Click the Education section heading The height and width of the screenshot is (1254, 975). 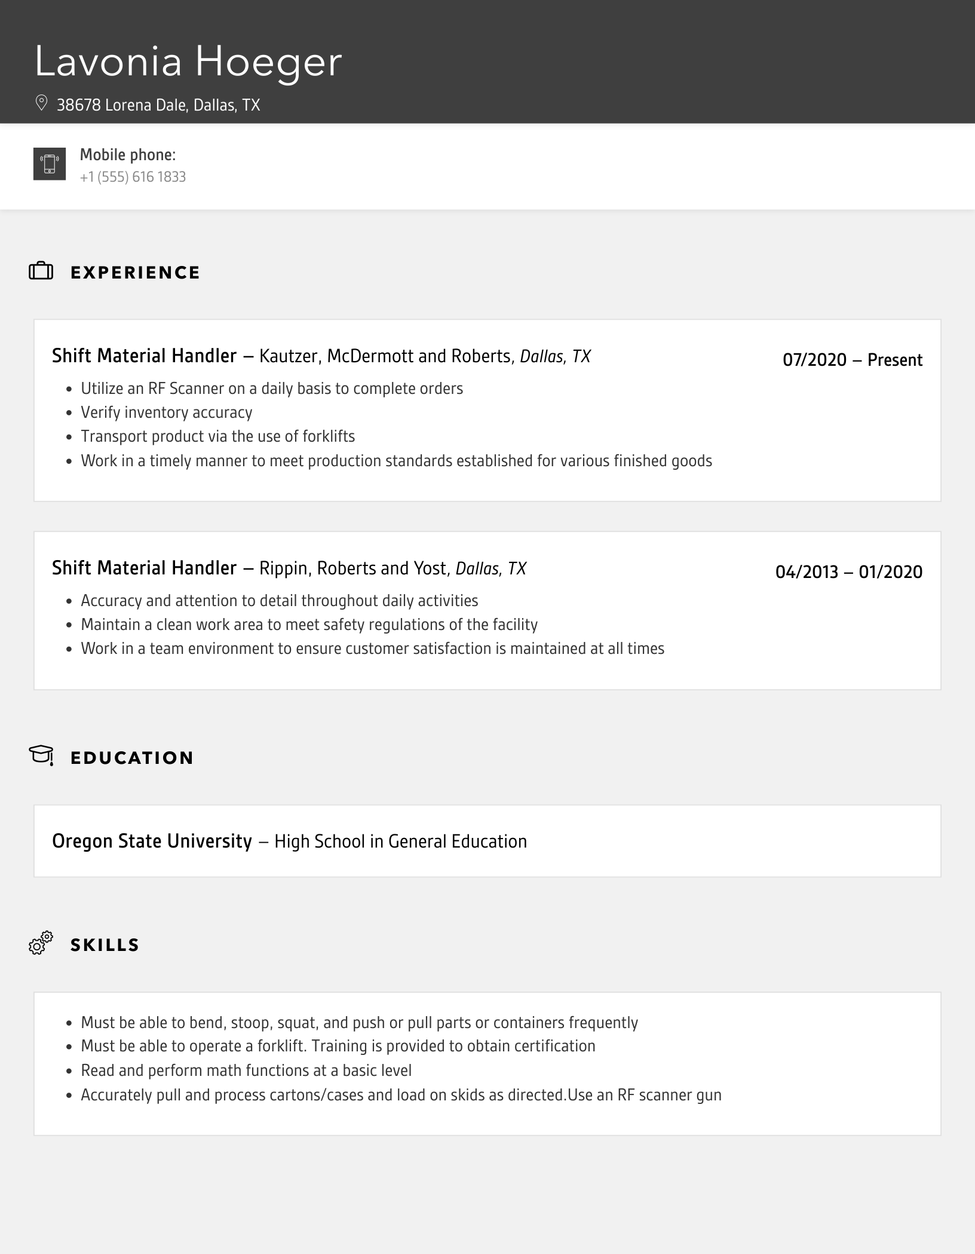[132, 758]
